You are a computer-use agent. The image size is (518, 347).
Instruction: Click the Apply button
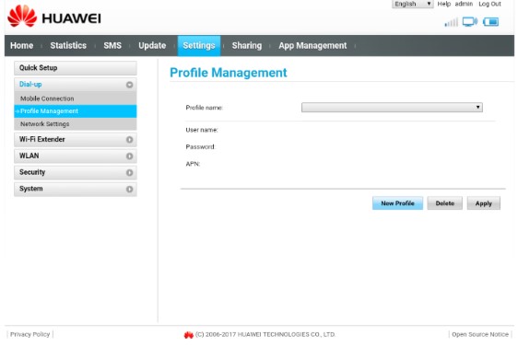[483, 203]
